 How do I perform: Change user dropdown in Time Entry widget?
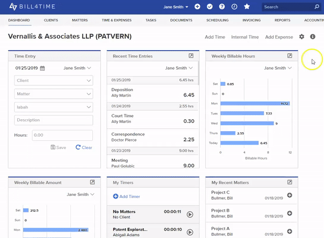77,68
